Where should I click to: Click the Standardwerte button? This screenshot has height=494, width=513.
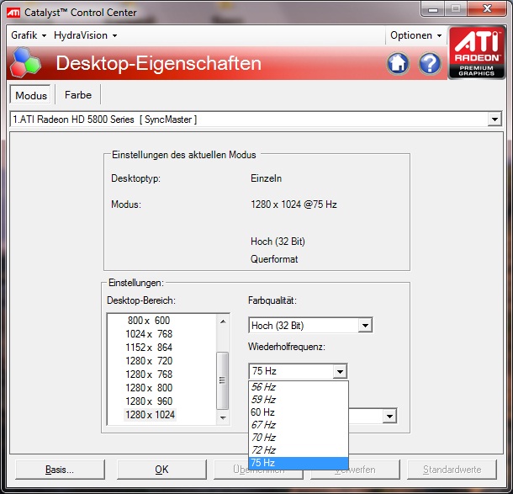452,470
